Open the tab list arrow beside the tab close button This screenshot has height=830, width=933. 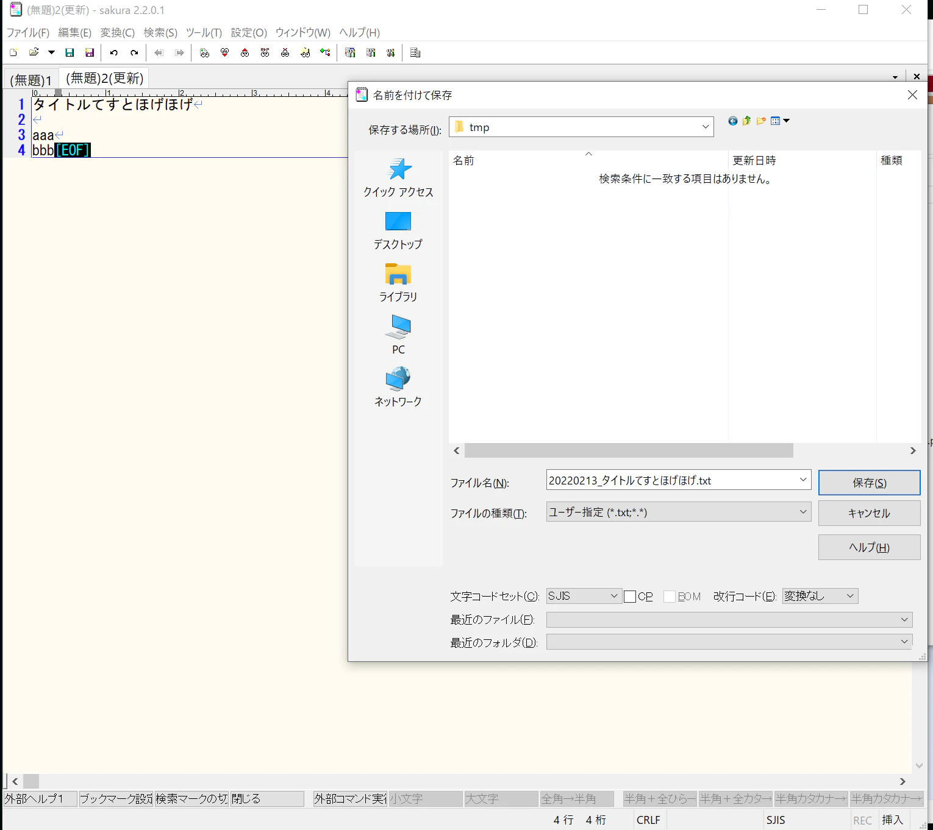895,77
